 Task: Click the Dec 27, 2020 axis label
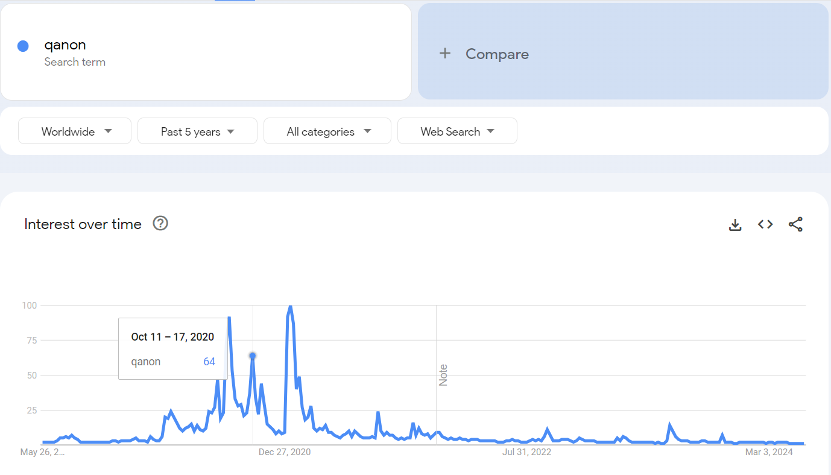click(285, 451)
